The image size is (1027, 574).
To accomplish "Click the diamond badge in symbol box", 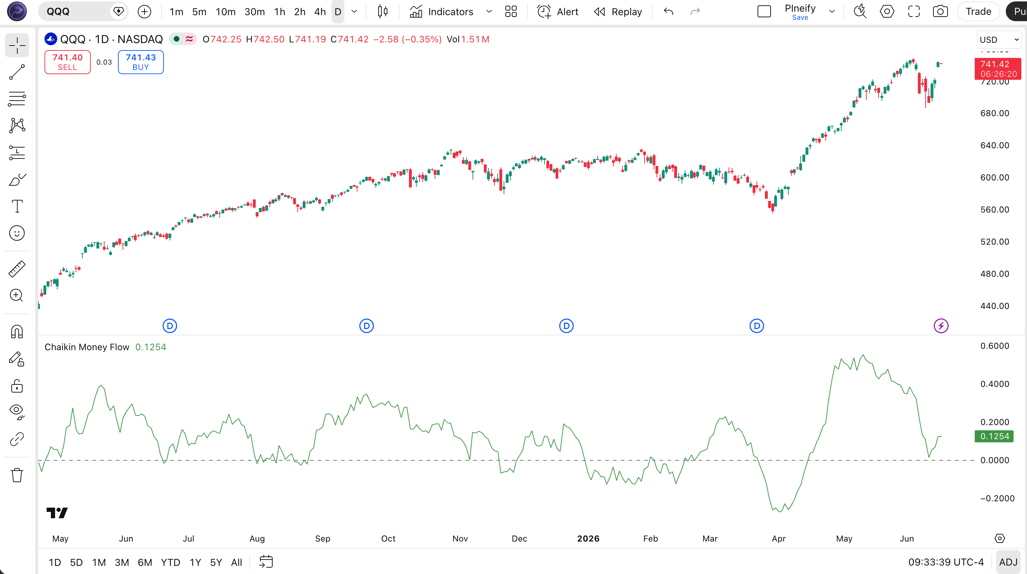I will (x=118, y=11).
